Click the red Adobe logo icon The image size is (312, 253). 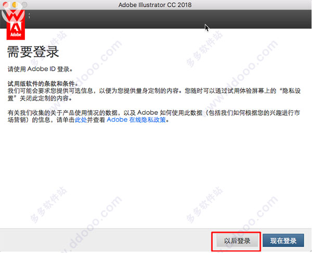pyautogui.click(x=16, y=25)
